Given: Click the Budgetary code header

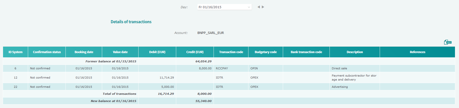Looking at the screenshot, I should (266, 52).
